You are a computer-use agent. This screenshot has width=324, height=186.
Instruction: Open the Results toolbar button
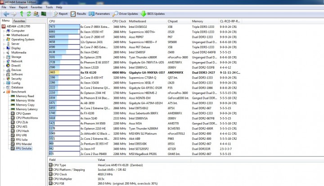(78, 14)
